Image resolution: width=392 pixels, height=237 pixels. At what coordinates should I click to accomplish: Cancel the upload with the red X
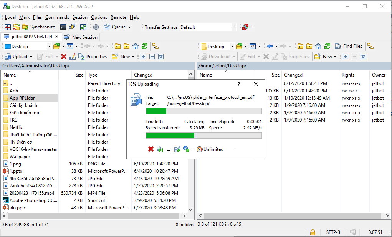[x=150, y=149]
